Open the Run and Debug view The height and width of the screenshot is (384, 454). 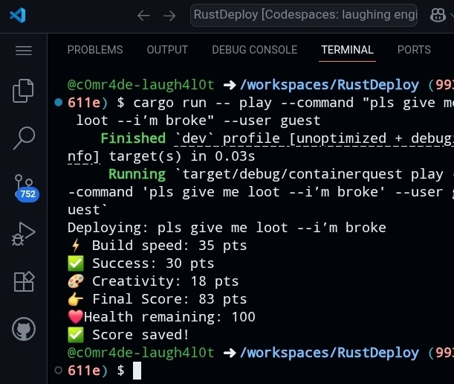click(24, 234)
